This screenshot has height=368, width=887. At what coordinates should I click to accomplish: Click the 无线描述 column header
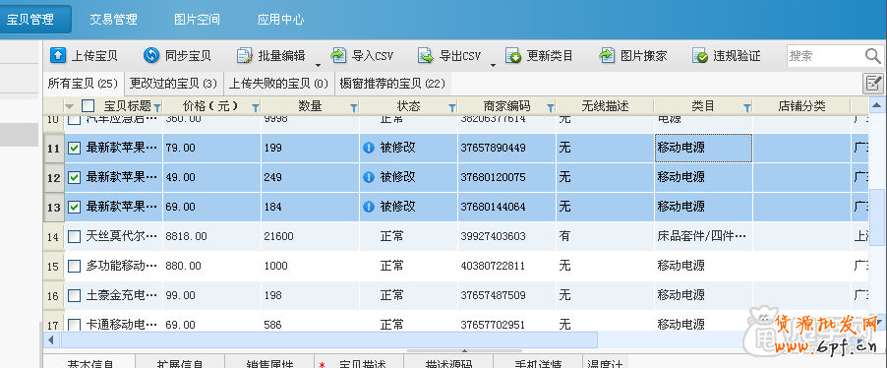point(606,106)
